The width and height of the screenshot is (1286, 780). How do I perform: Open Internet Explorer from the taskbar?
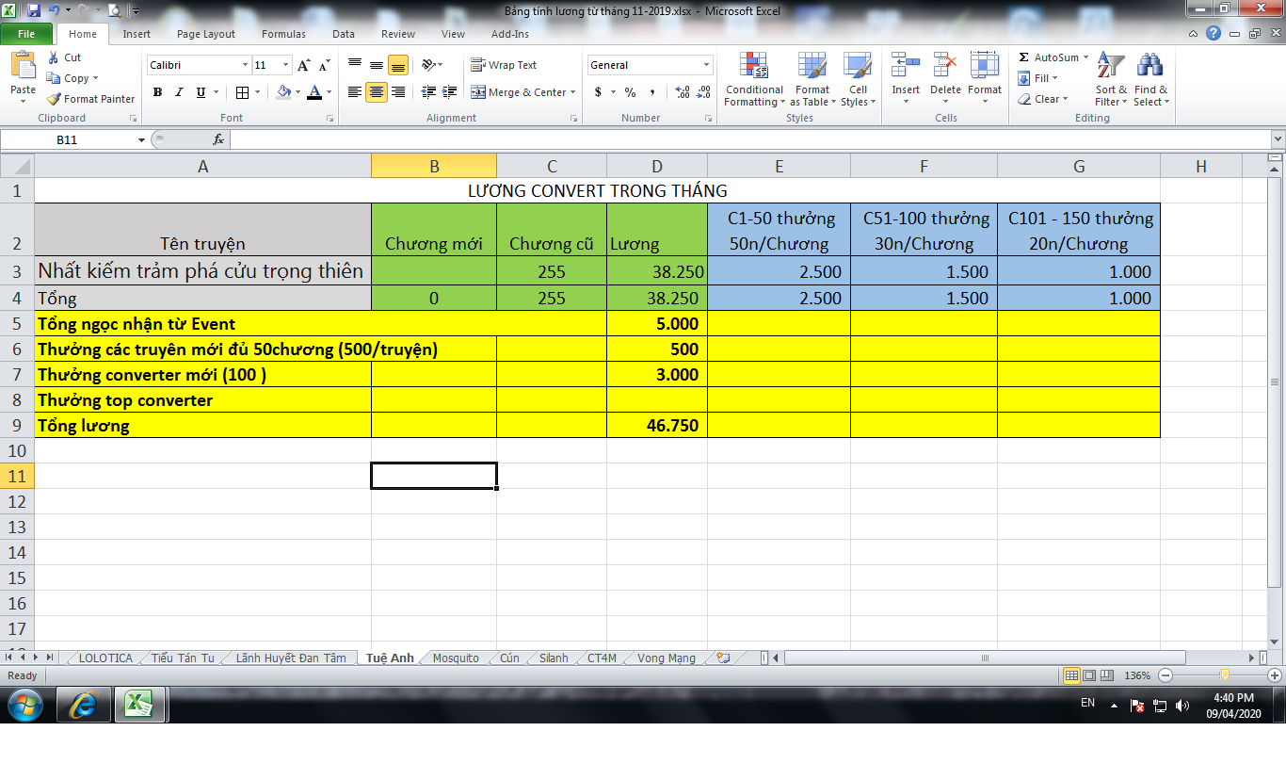(x=83, y=704)
